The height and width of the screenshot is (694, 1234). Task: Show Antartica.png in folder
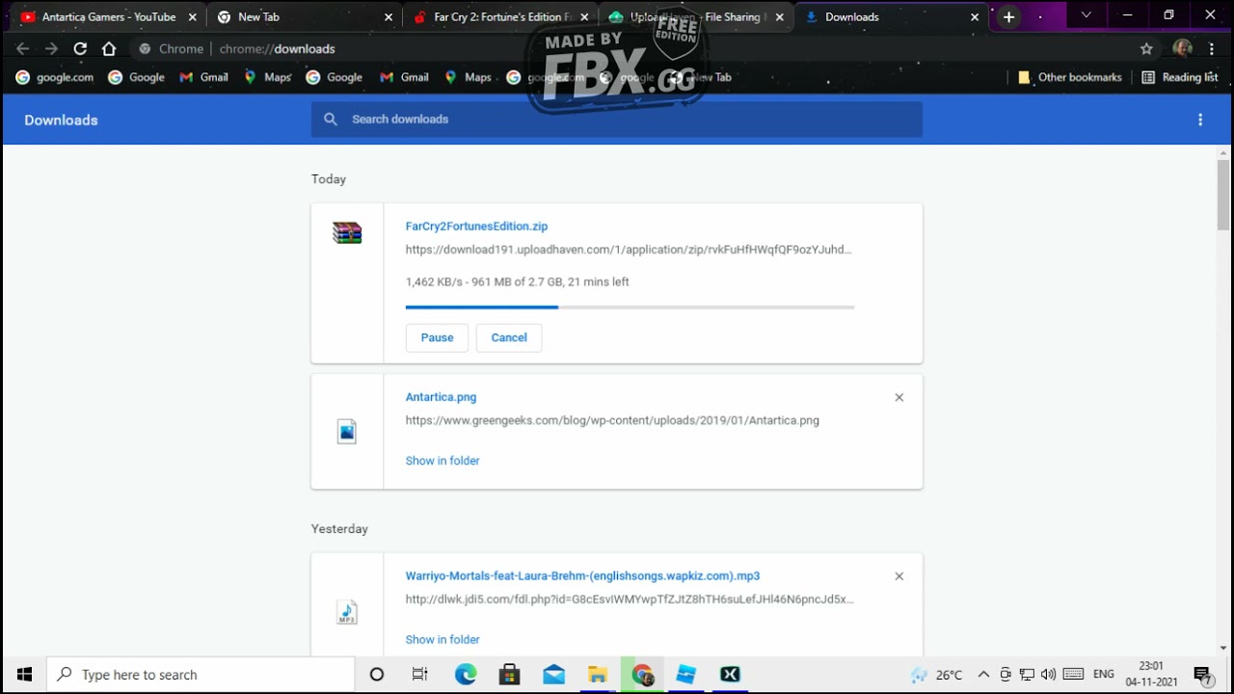(443, 461)
